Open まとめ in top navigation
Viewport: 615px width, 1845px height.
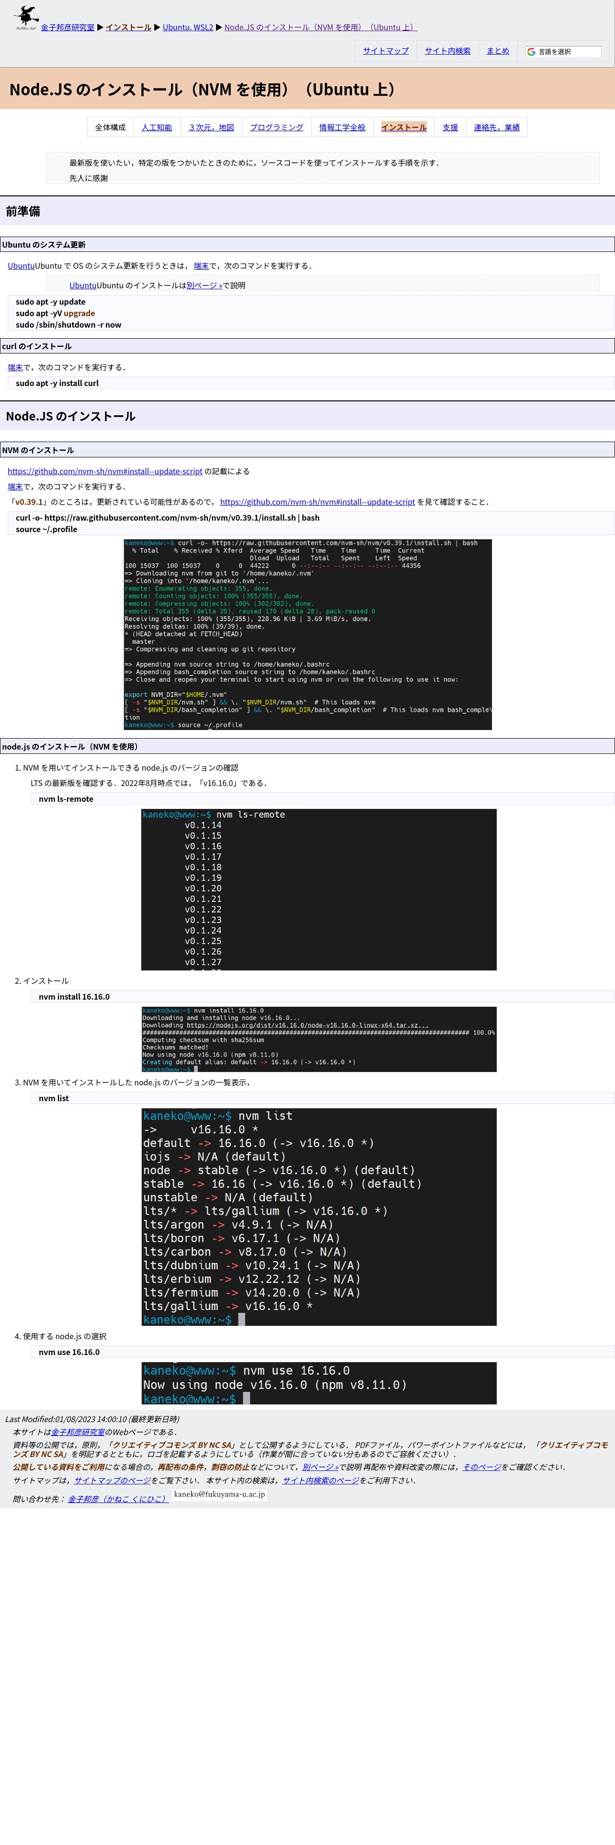[x=498, y=51]
